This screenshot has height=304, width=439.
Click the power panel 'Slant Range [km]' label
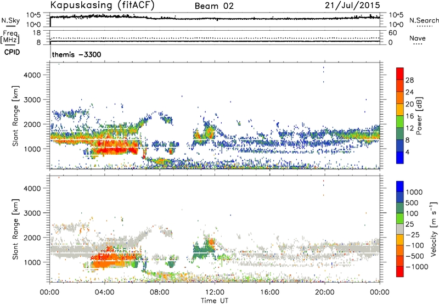click(15, 116)
